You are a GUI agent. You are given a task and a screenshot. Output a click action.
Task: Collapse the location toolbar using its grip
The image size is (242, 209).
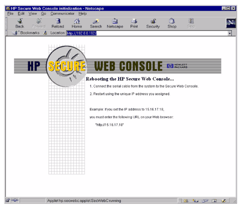pos(6,33)
